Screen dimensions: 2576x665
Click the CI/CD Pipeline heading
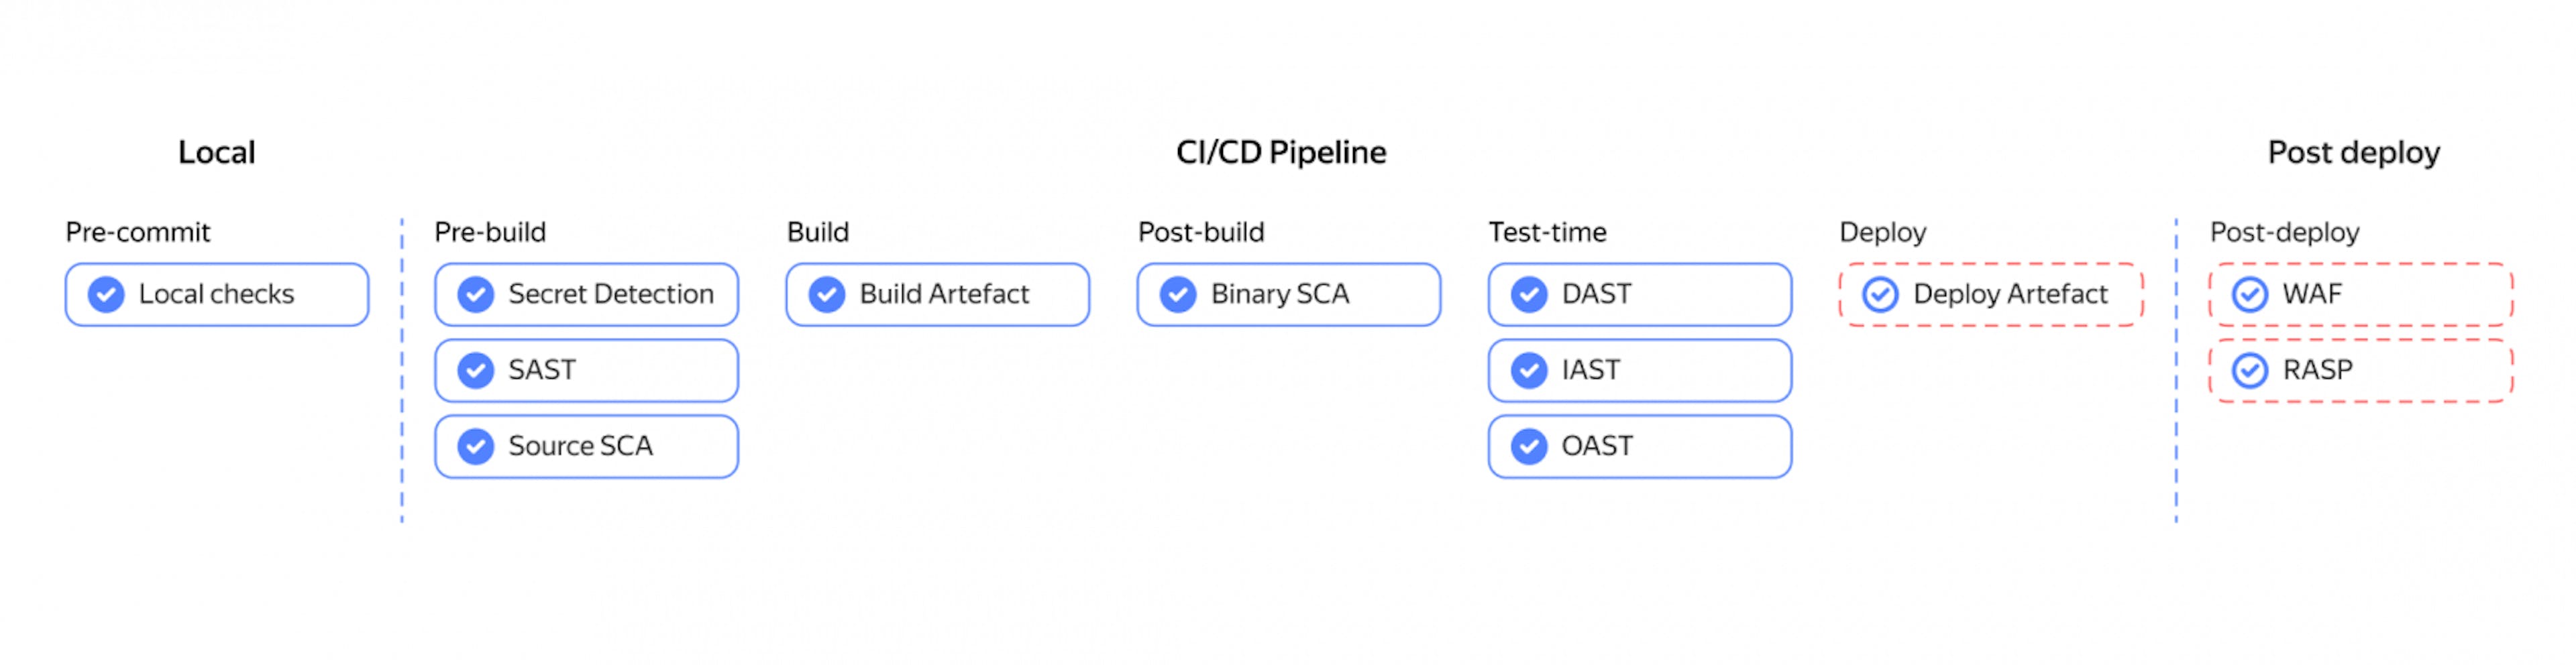[x=1281, y=152]
